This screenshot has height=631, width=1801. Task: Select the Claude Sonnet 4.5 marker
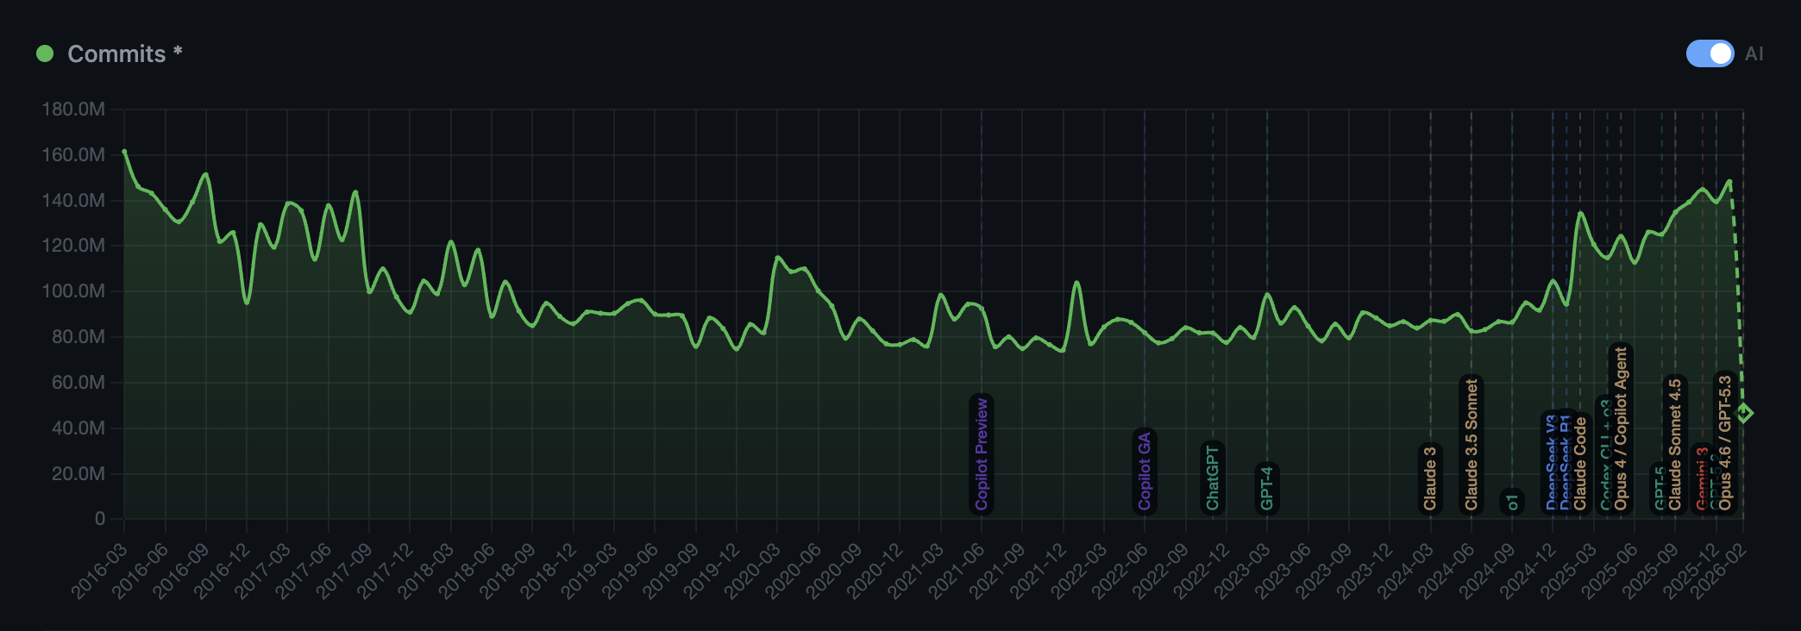1675,444
